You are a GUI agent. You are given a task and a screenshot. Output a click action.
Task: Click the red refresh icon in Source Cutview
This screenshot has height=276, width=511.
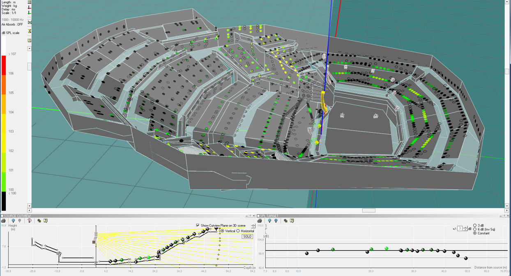pyautogui.click(x=29, y=221)
